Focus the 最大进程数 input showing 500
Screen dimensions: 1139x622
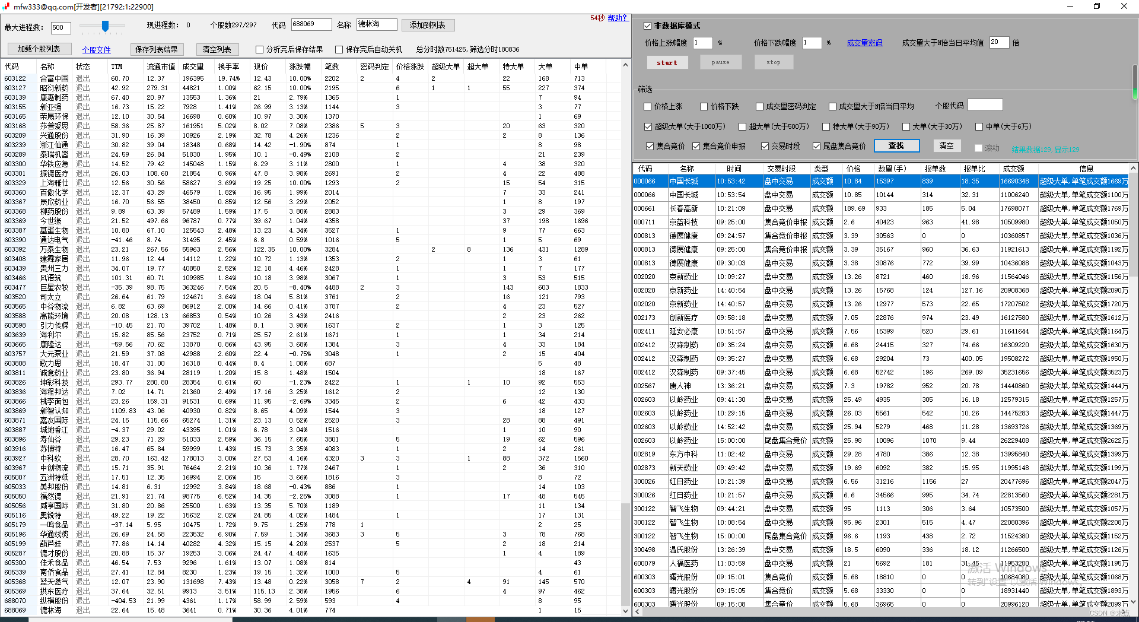point(61,27)
